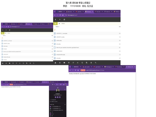The image size is (156, 117).
Task: Click browser reload button in larger file manager window
Action: [x=60, y=15]
